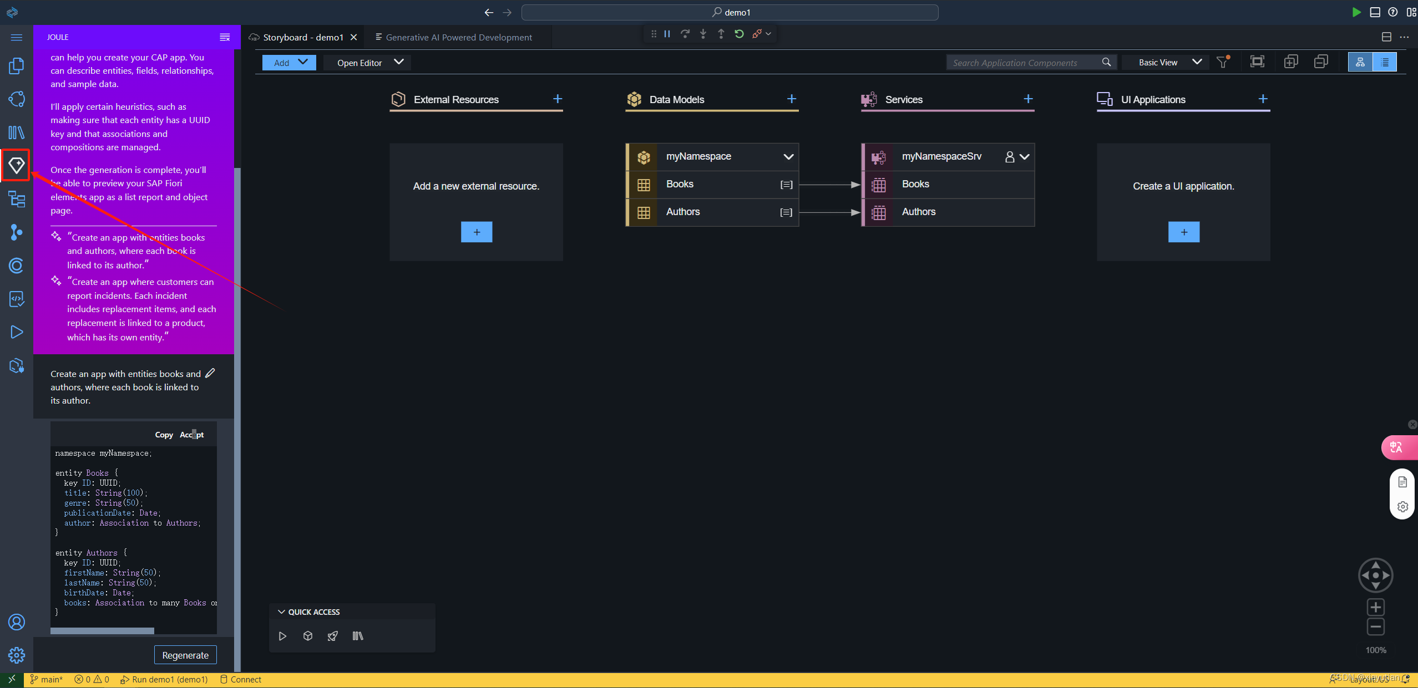
Task: Collapse the Quick Access section
Action: 281,612
